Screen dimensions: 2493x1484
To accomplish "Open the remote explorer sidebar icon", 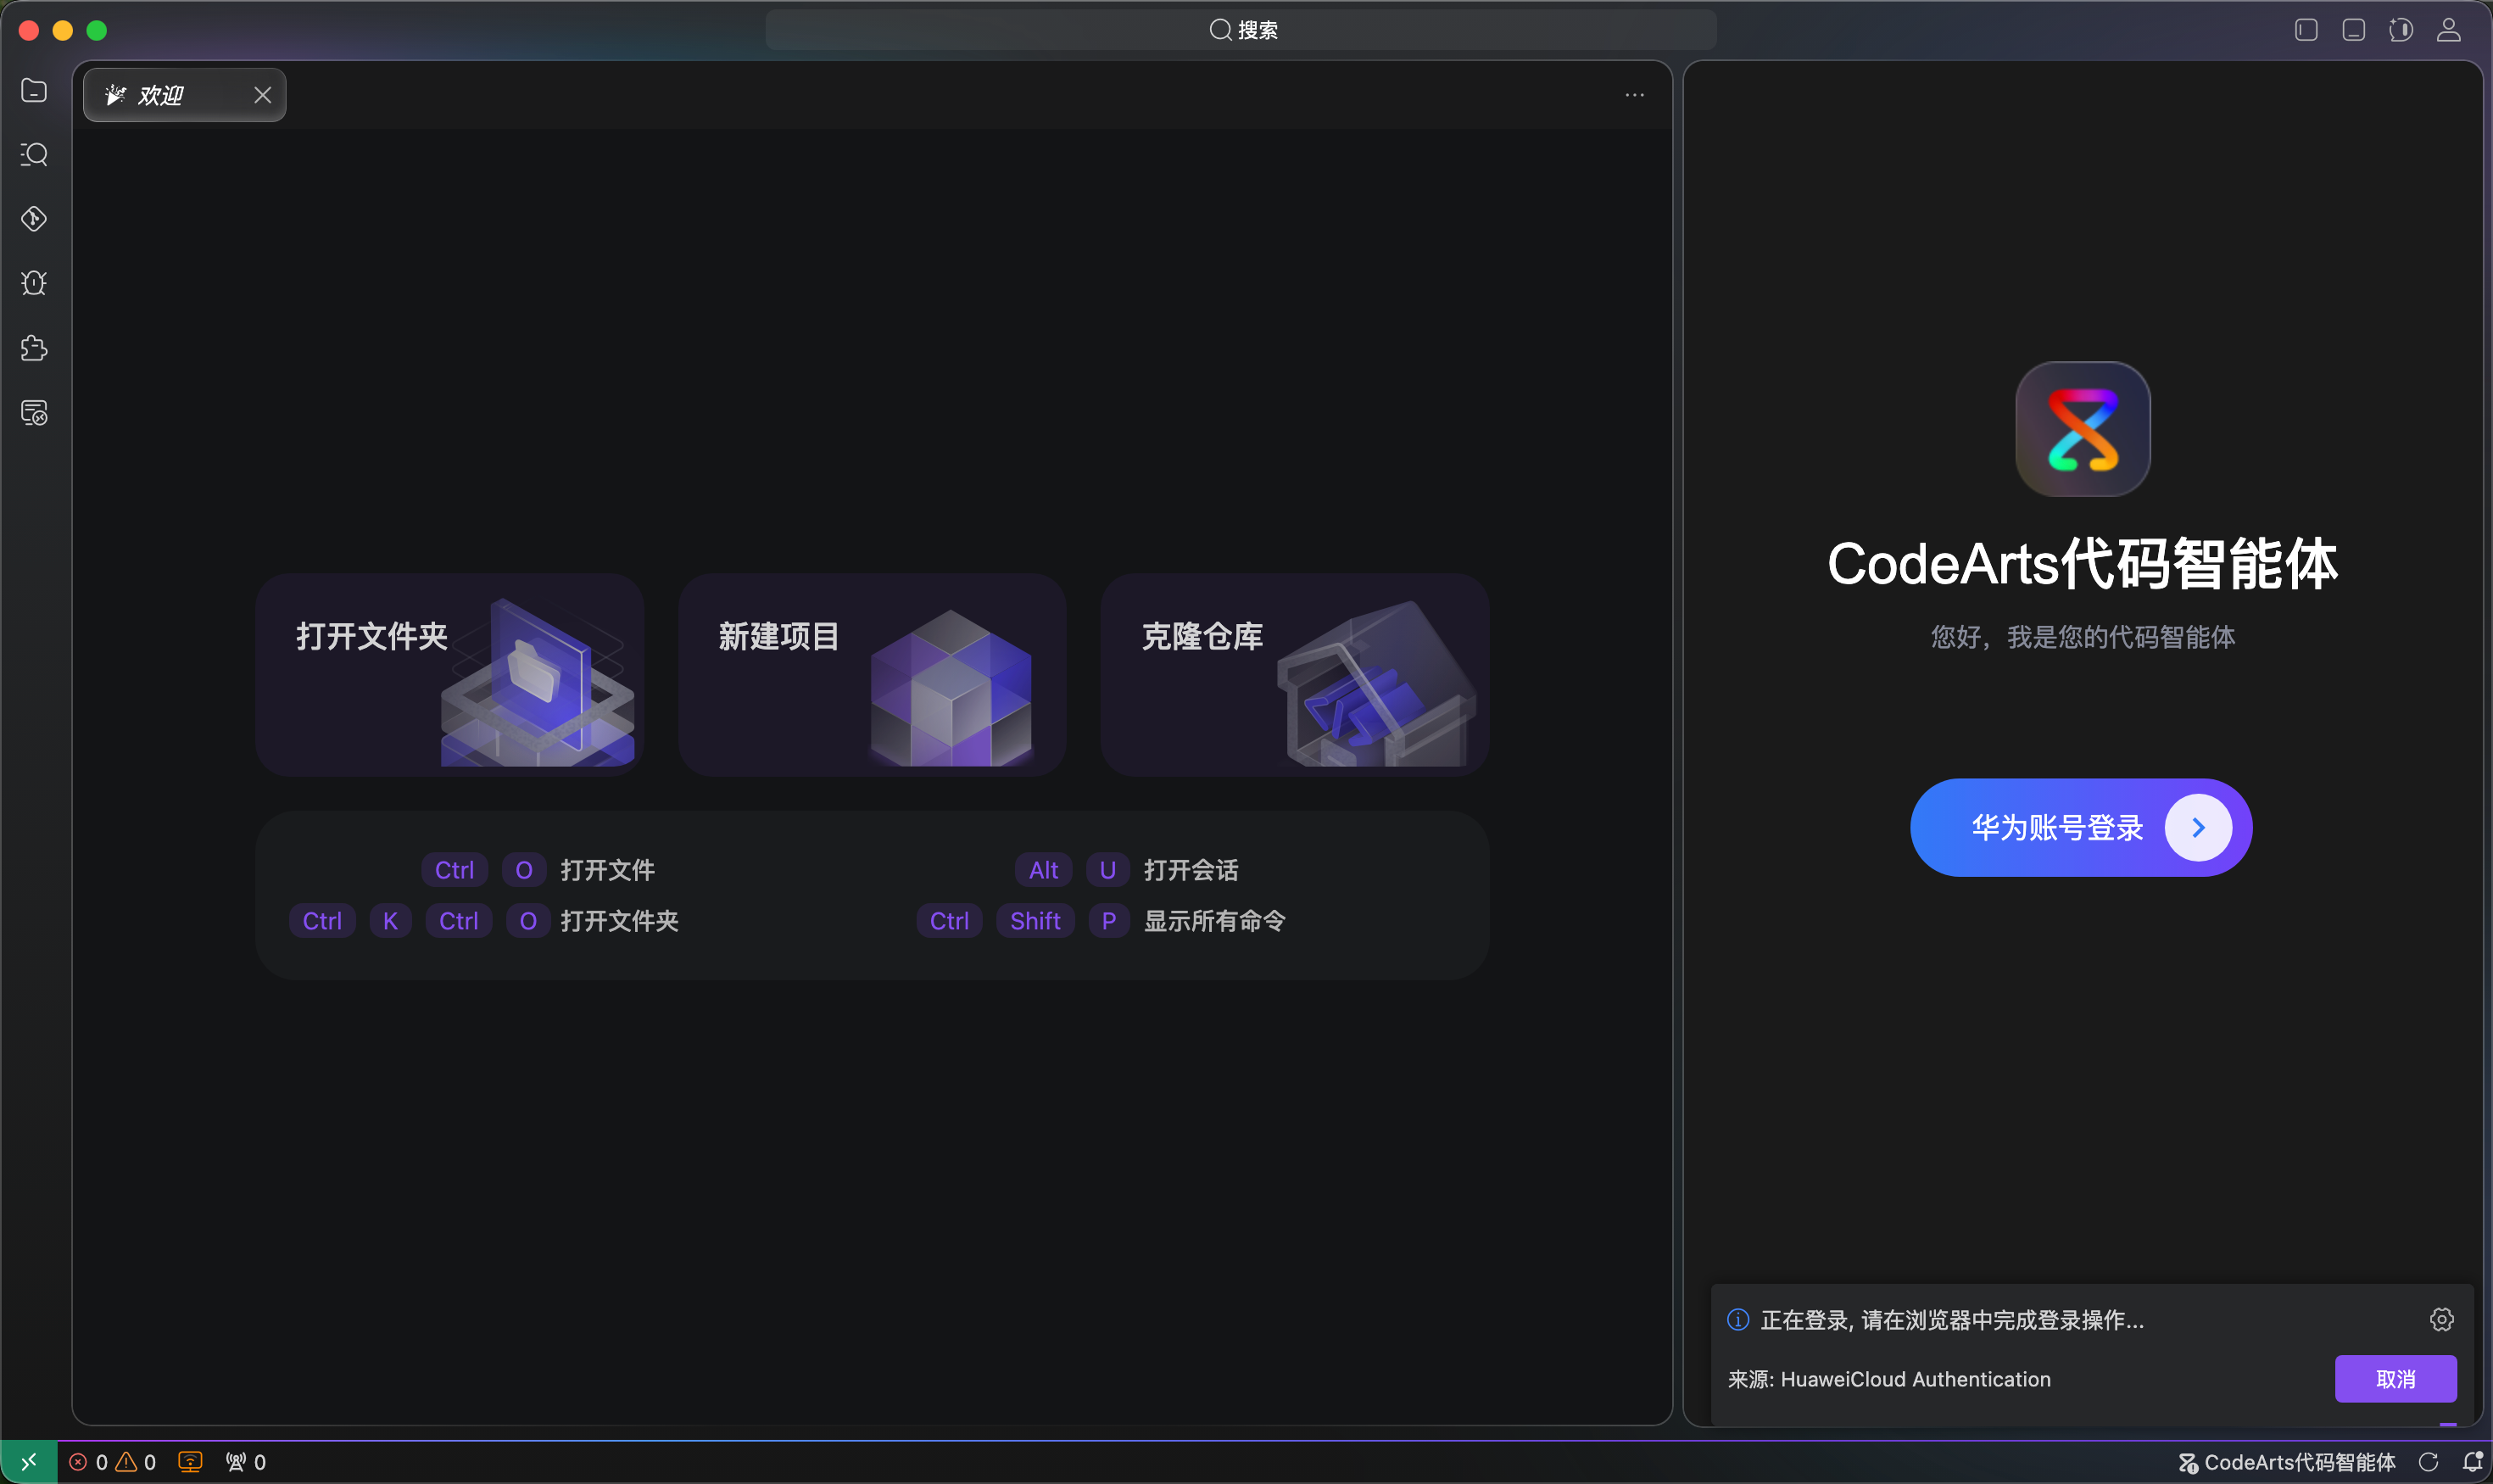I will coord(34,412).
